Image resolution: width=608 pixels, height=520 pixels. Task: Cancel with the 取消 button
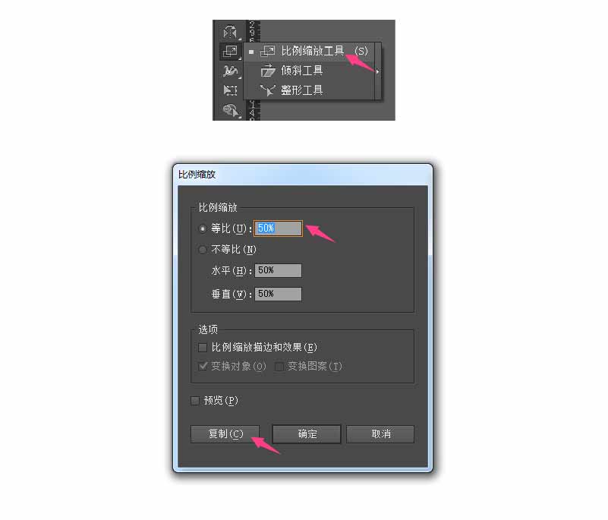(380, 434)
